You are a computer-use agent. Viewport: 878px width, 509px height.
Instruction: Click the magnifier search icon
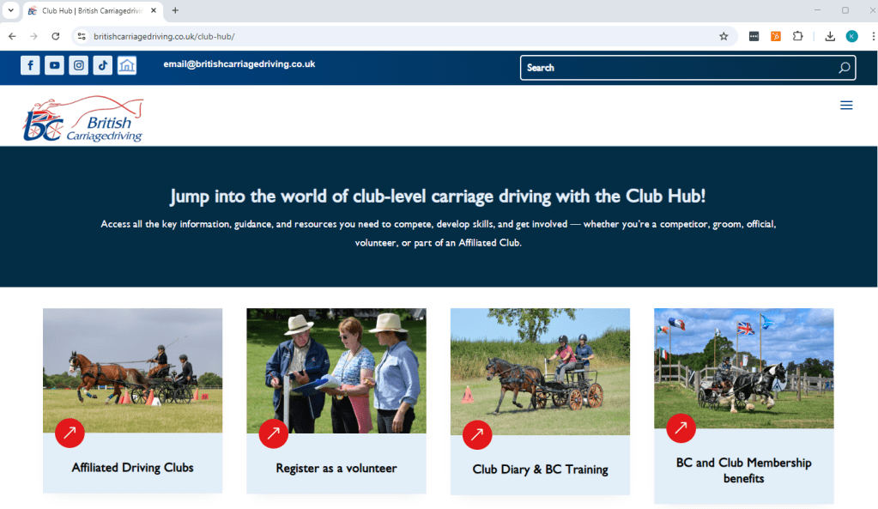844,68
